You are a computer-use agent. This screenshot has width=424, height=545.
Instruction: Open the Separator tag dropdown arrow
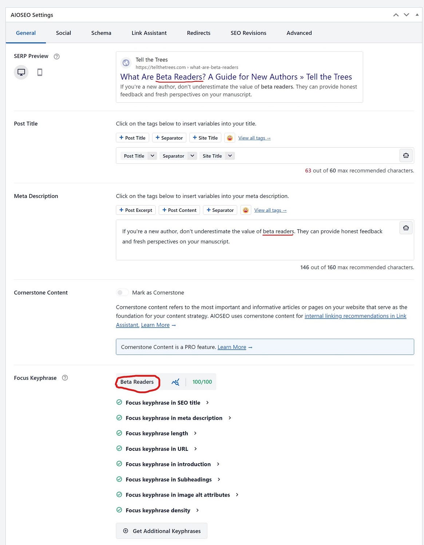(193, 156)
